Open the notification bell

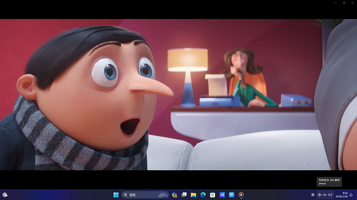tap(351, 195)
